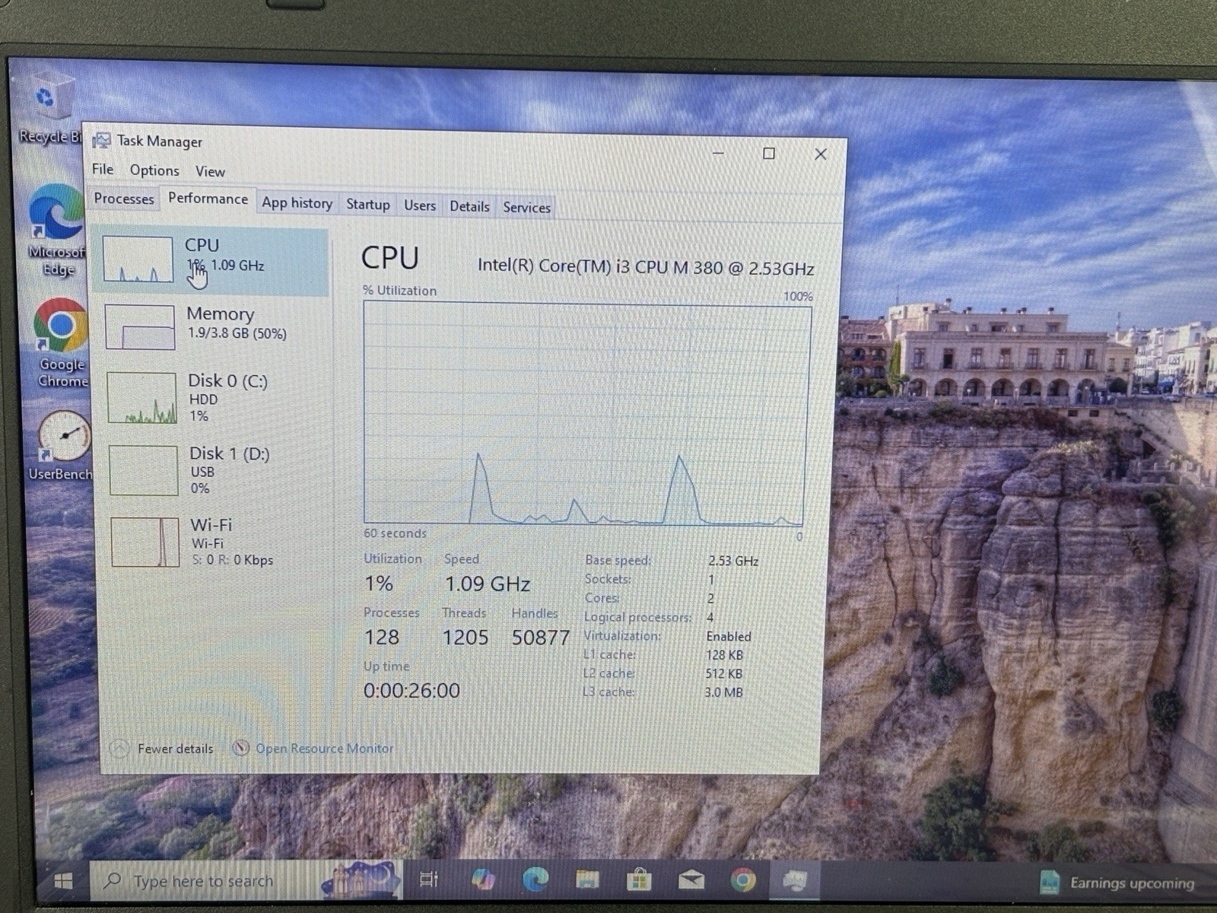The height and width of the screenshot is (913, 1217).
Task: Open the File menu
Action: point(103,169)
